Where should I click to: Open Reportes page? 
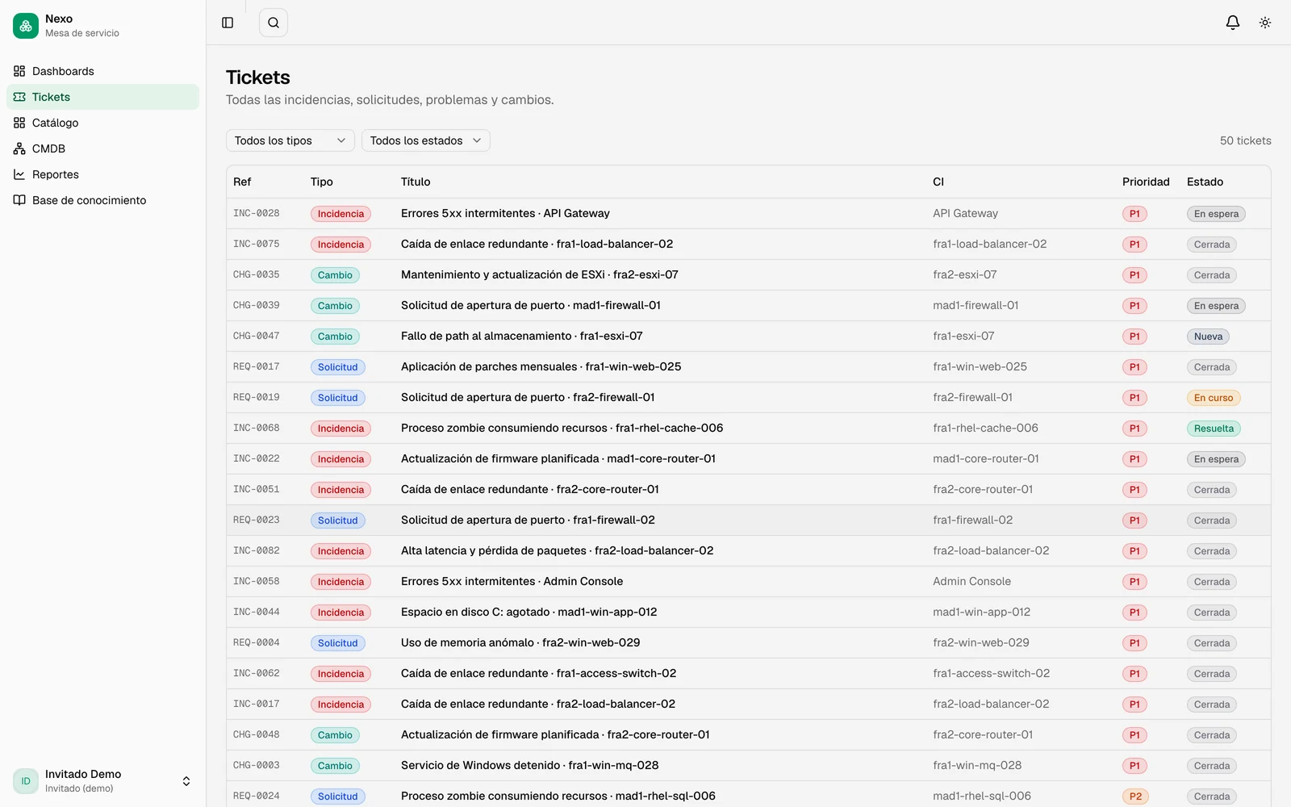102,174
